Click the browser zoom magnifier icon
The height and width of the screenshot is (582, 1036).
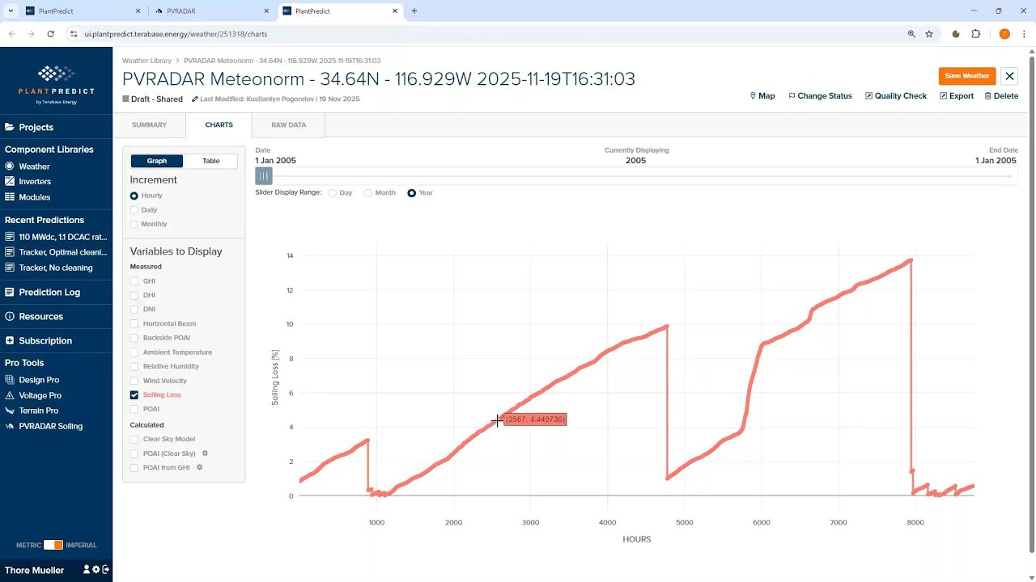pos(911,34)
